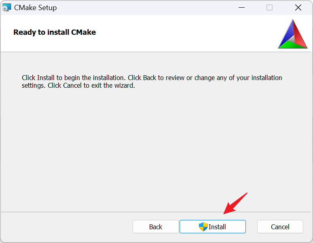Minimize the CMake Setup window
Image resolution: width=313 pixels, height=243 pixels.
point(241,7)
